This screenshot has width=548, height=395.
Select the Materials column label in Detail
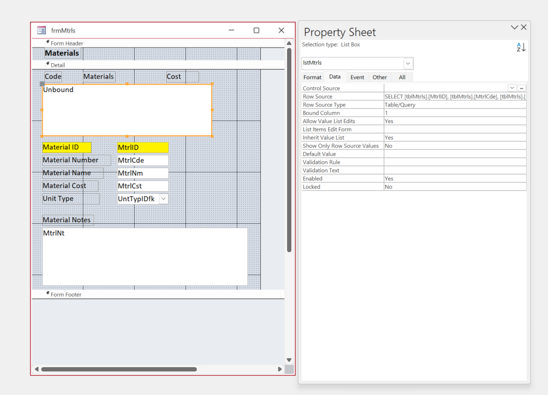(x=98, y=77)
